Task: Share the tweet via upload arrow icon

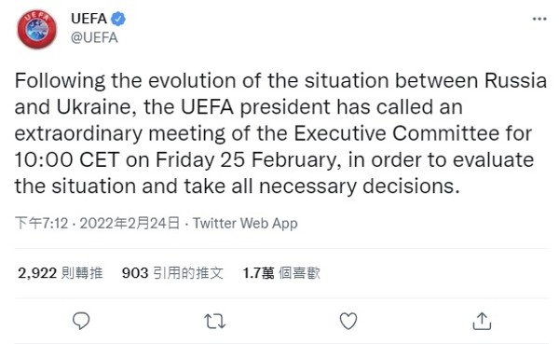Action: coord(482,321)
